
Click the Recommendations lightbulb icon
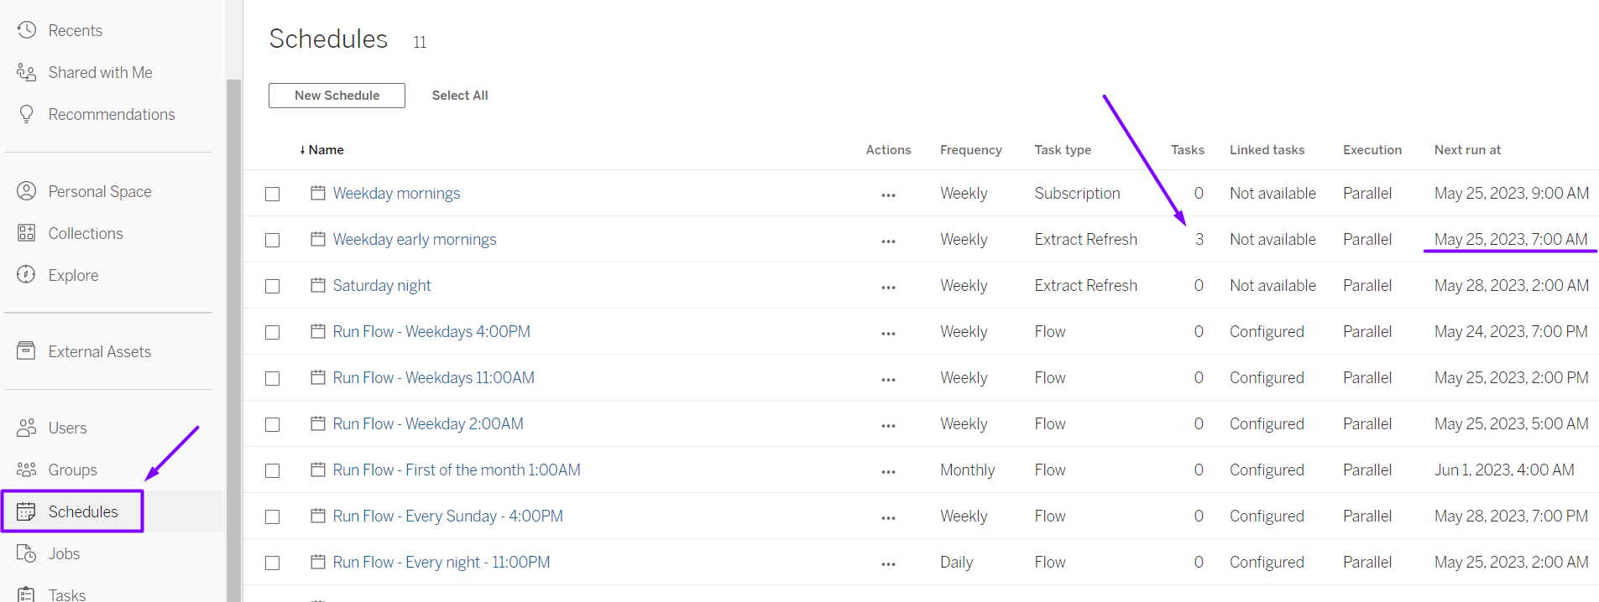(27, 114)
